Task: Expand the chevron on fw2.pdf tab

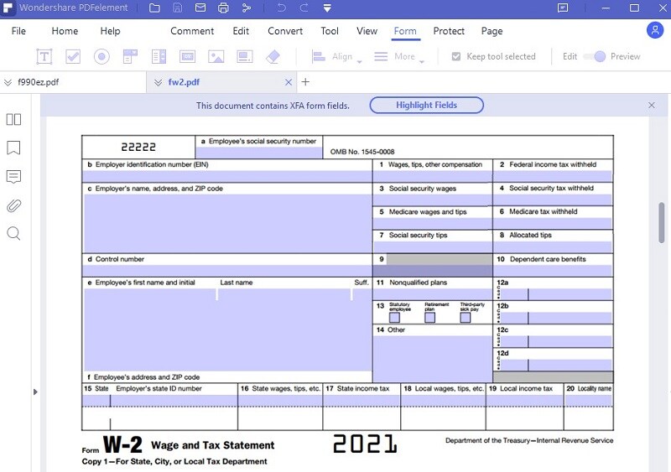Action: (x=158, y=82)
